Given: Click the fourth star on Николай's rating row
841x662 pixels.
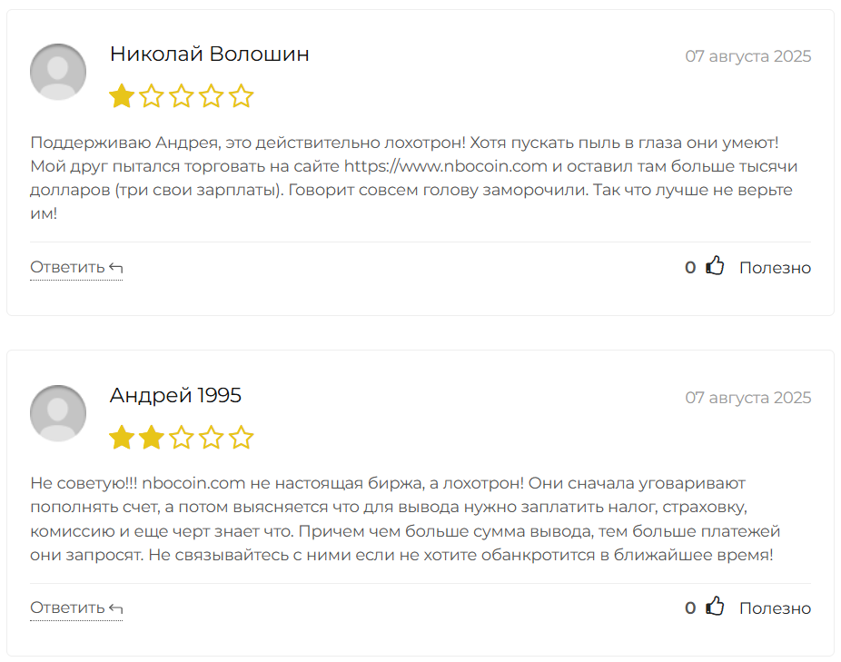Looking at the screenshot, I should (211, 95).
